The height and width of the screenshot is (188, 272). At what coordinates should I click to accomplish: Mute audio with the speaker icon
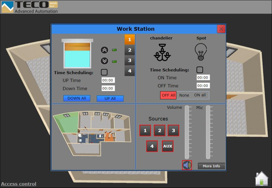pos(187,165)
